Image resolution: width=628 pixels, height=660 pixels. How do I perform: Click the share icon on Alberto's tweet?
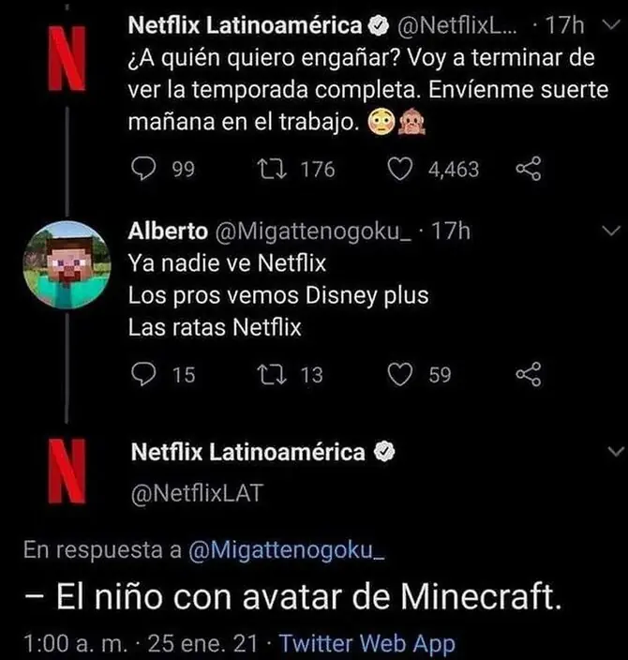530,375
